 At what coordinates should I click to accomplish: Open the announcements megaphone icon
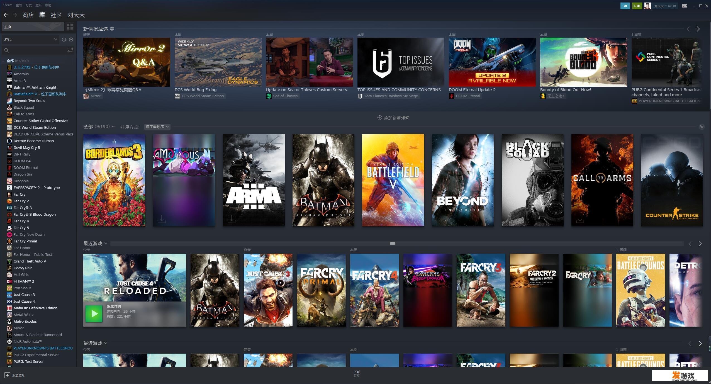[x=625, y=6]
